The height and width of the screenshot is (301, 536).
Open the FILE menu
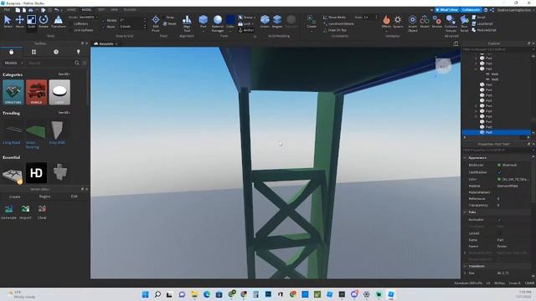[x=7, y=10]
